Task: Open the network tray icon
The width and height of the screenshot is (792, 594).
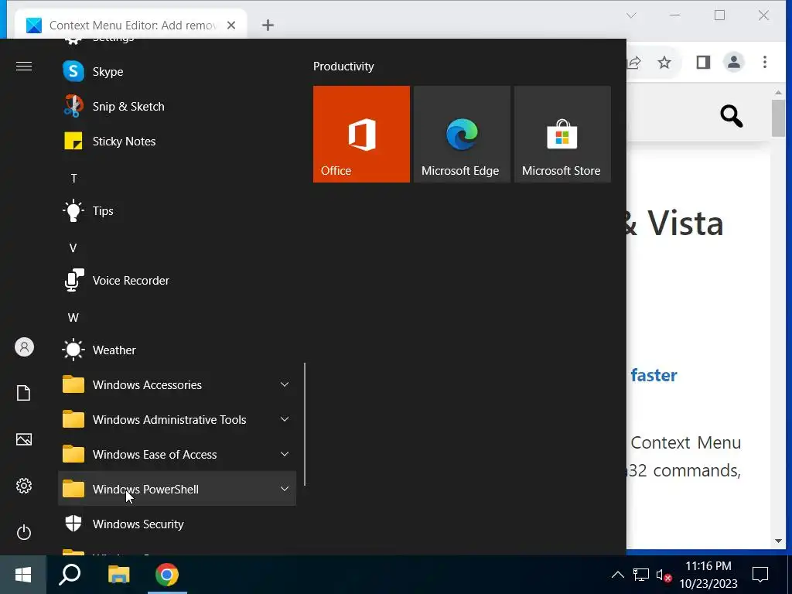Action: tap(641, 575)
